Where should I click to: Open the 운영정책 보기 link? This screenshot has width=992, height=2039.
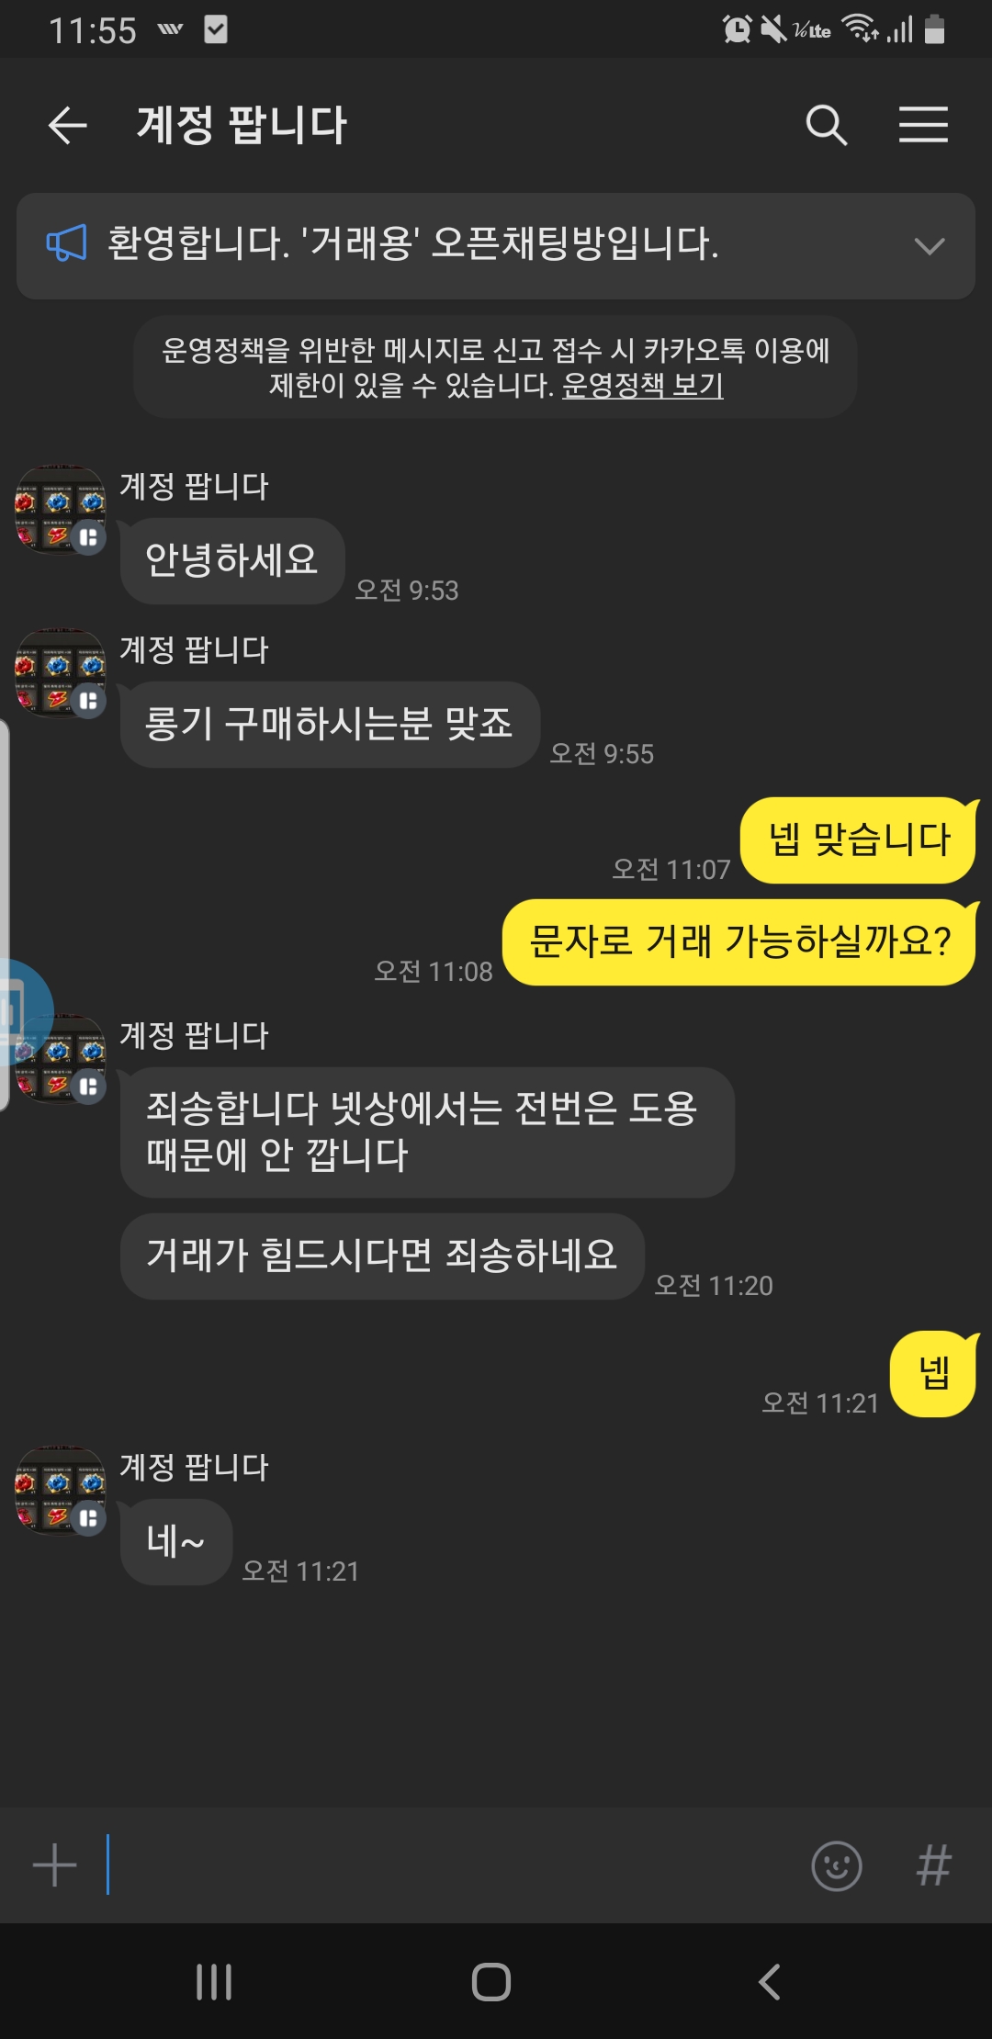pos(642,385)
